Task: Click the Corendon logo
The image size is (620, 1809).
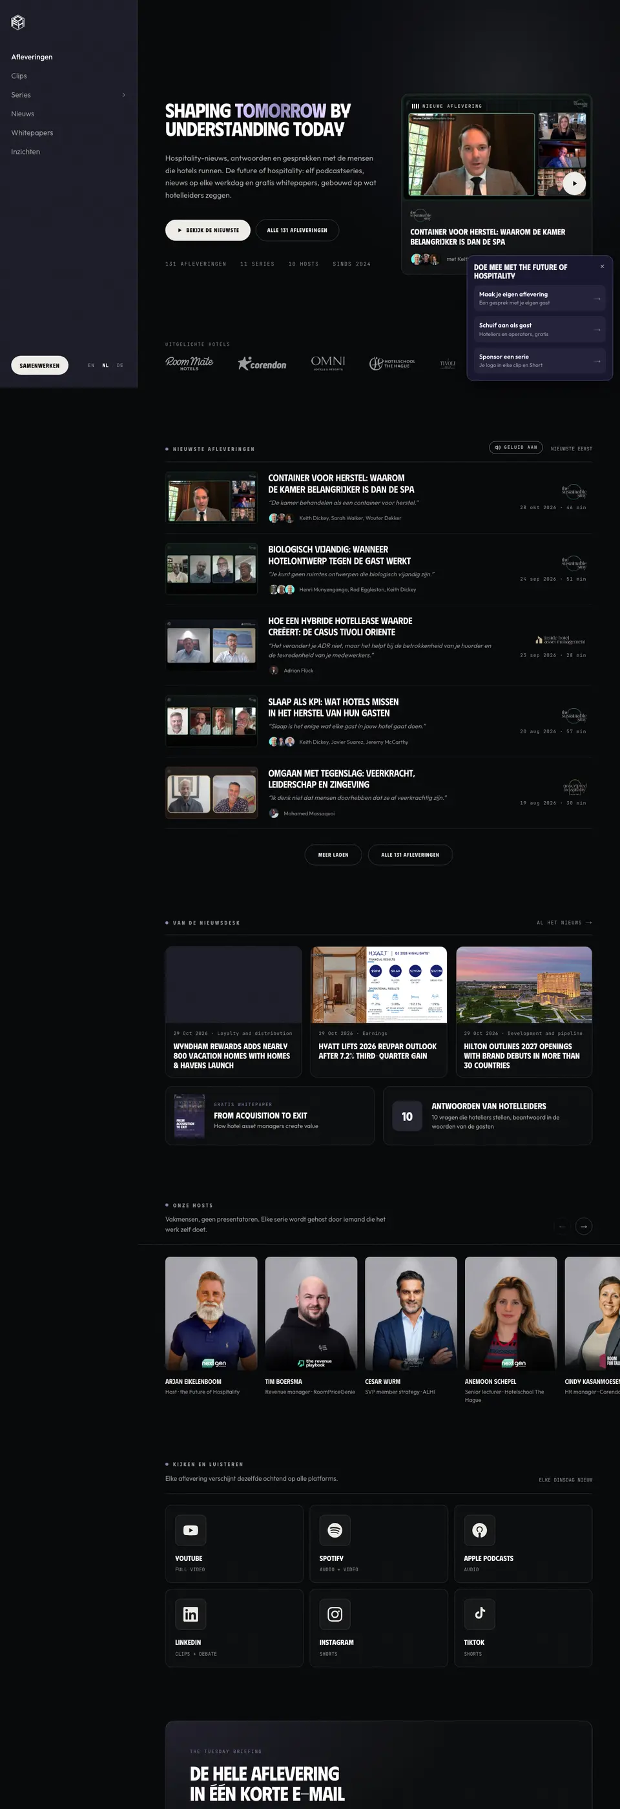Action: [262, 364]
